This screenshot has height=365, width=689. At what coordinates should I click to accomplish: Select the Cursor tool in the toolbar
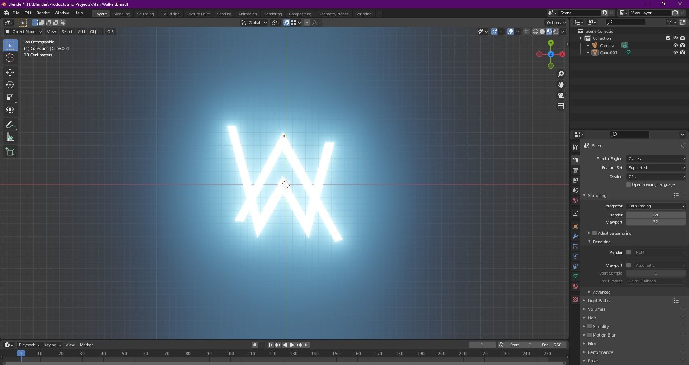pos(10,58)
